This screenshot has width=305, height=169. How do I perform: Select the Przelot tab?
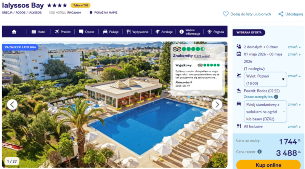[63, 32]
